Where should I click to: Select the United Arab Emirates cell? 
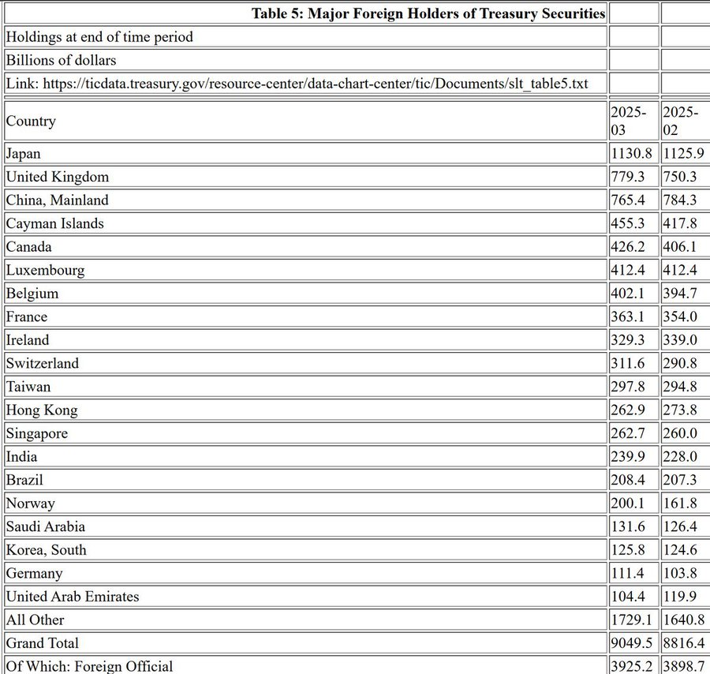pyautogui.click(x=72, y=596)
